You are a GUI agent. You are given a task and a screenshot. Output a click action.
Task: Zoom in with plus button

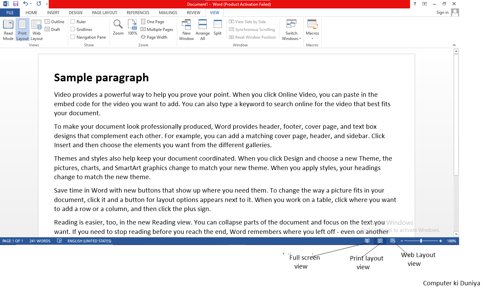(x=441, y=241)
